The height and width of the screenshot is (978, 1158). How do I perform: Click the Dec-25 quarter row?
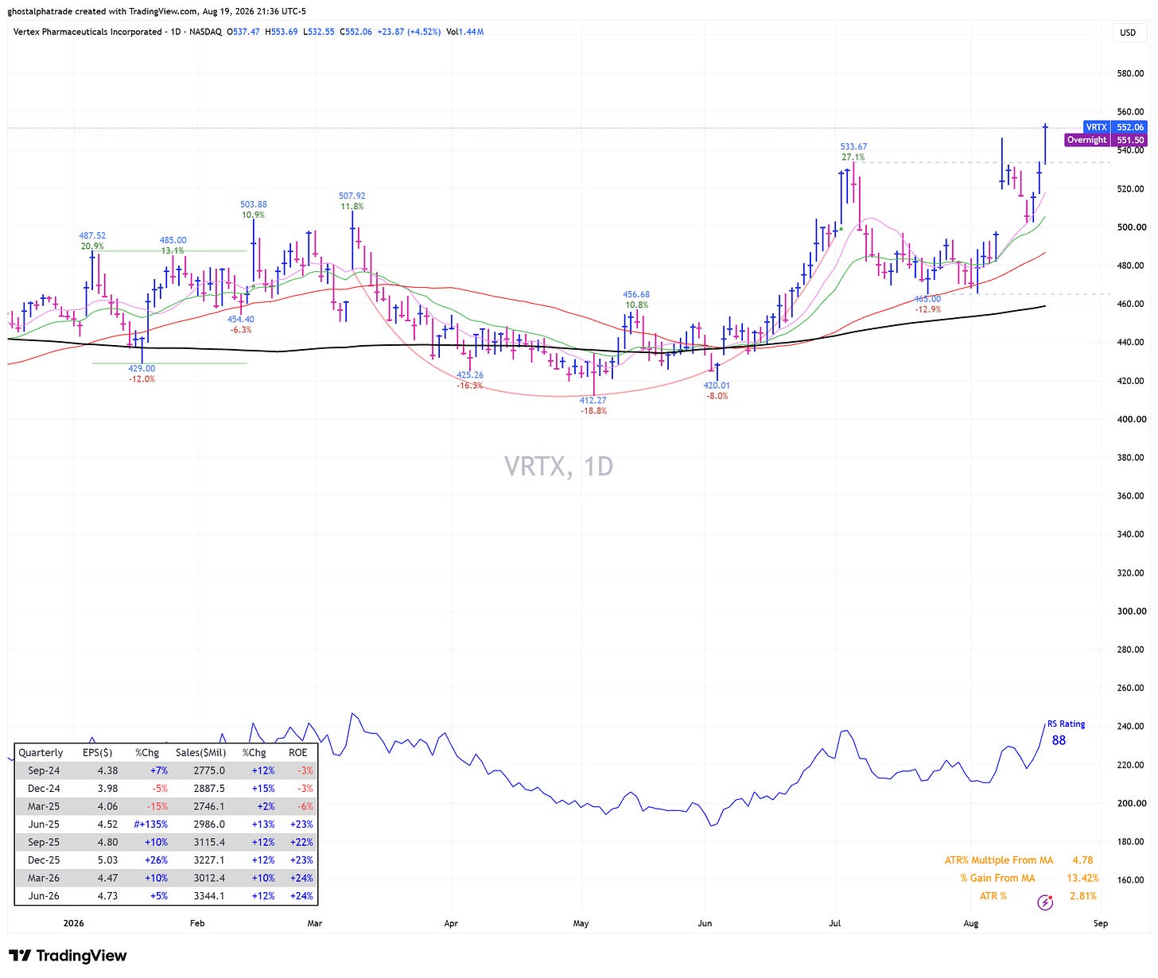click(165, 860)
